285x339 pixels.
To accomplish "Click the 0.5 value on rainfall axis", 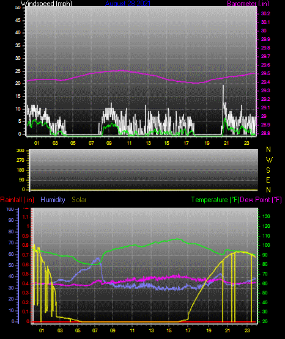I will (x=26, y=274).
